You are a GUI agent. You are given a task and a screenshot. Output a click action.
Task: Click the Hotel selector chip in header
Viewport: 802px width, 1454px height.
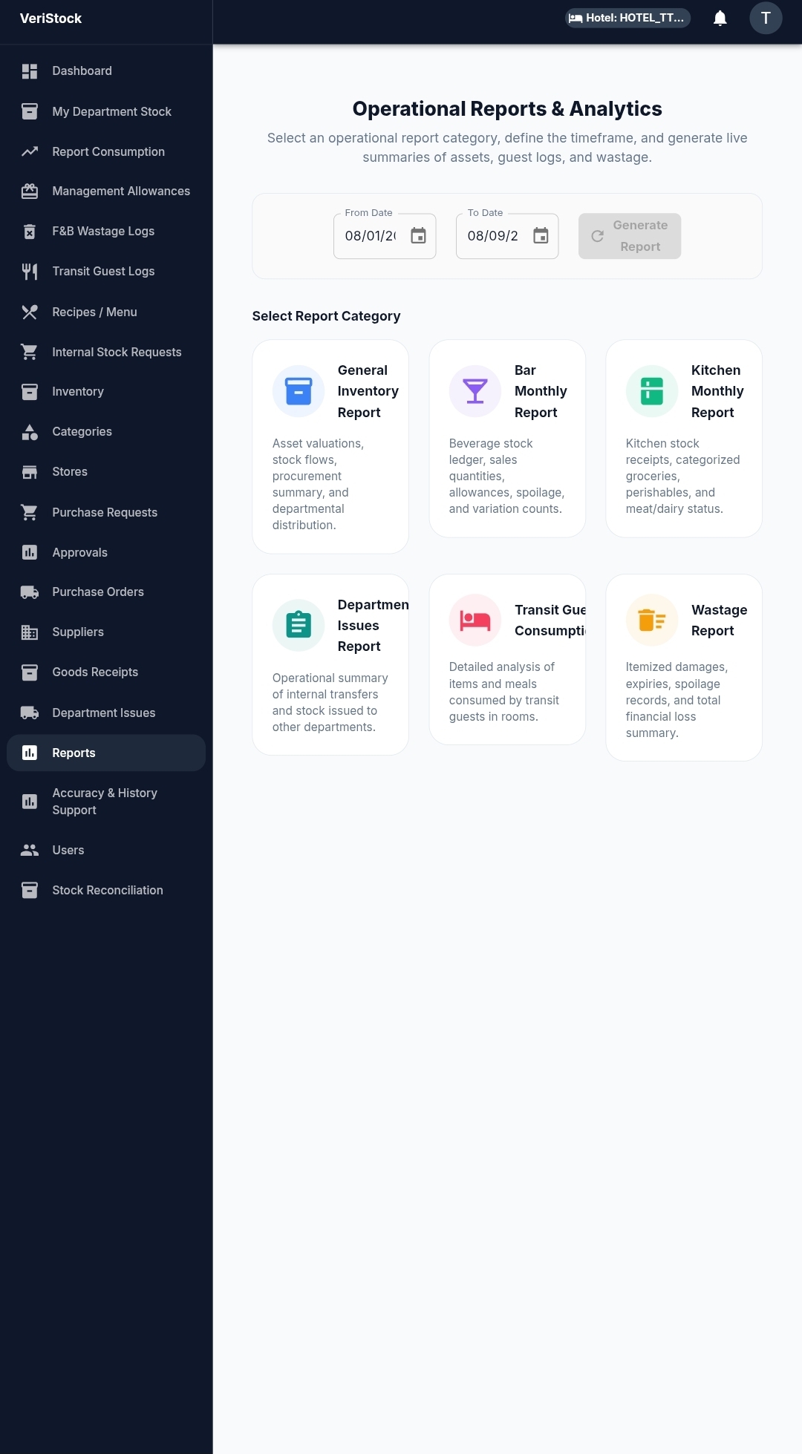pos(628,18)
